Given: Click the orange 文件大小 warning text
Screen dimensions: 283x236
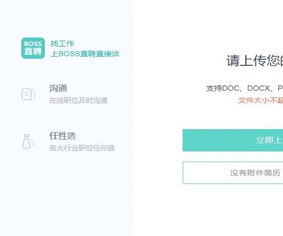Looking at the screenshot, I should click(261, 100).
